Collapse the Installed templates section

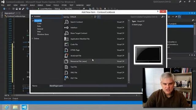[32, 16]
